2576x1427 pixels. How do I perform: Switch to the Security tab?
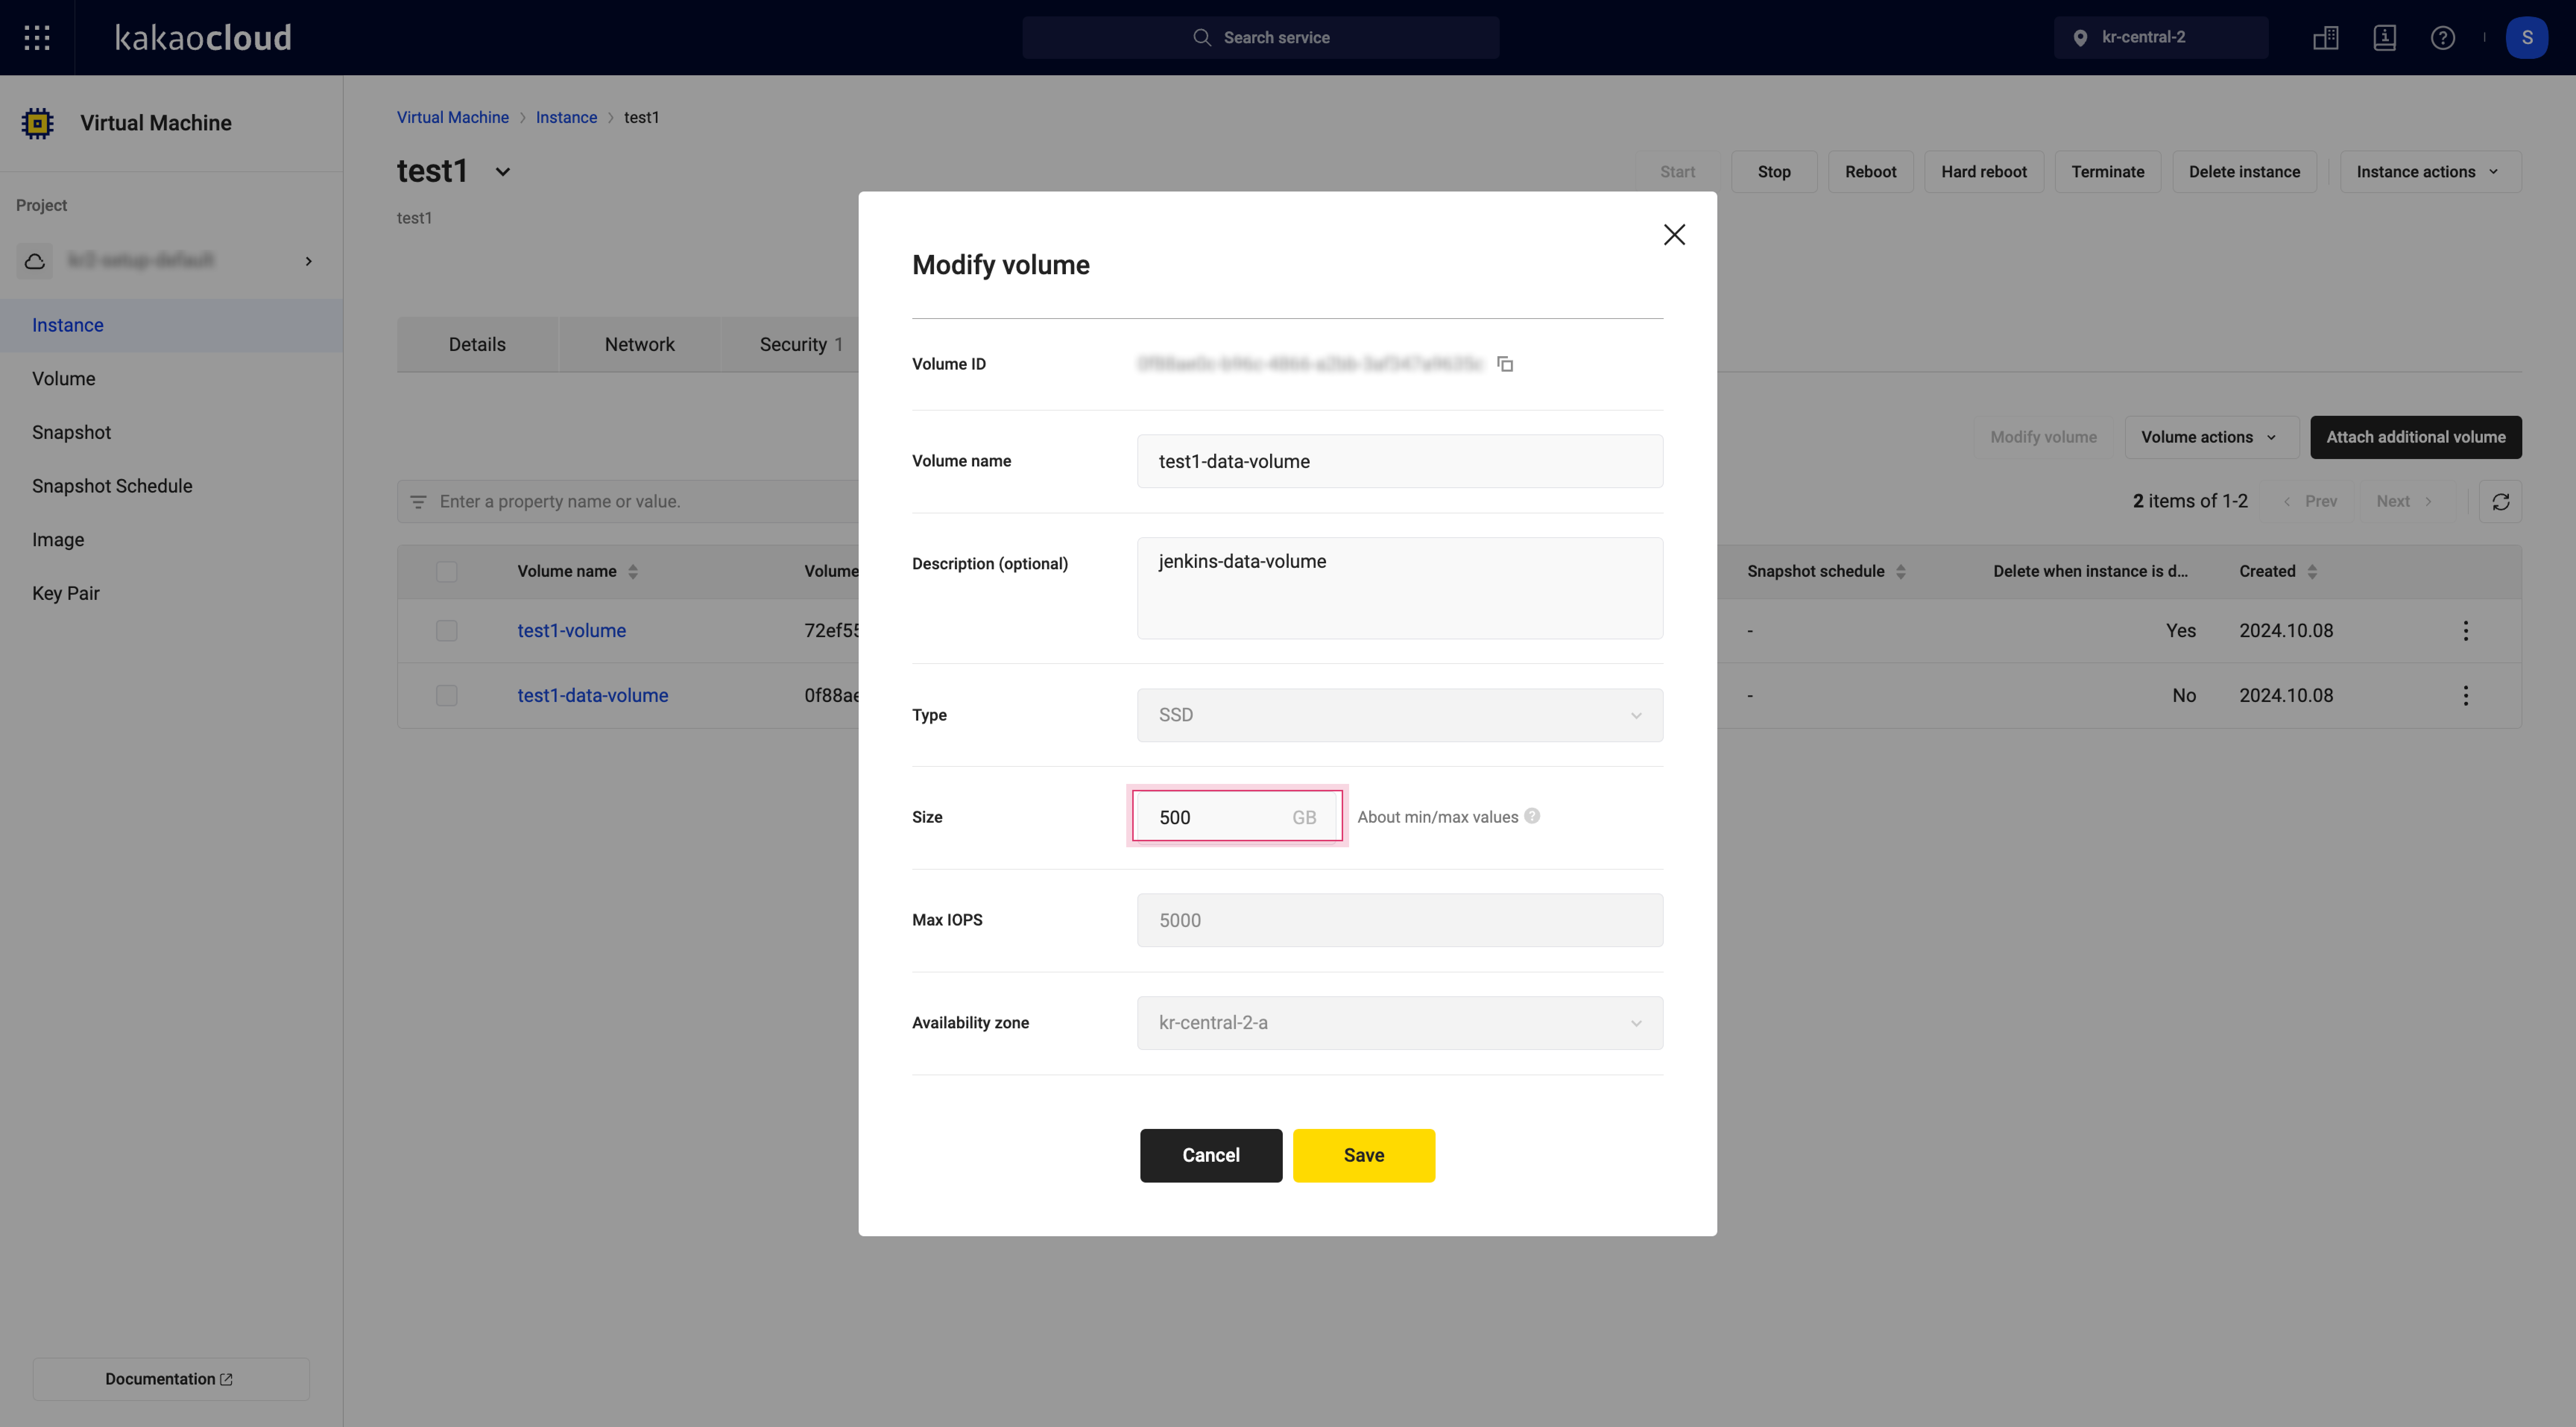tap(800, 345)
